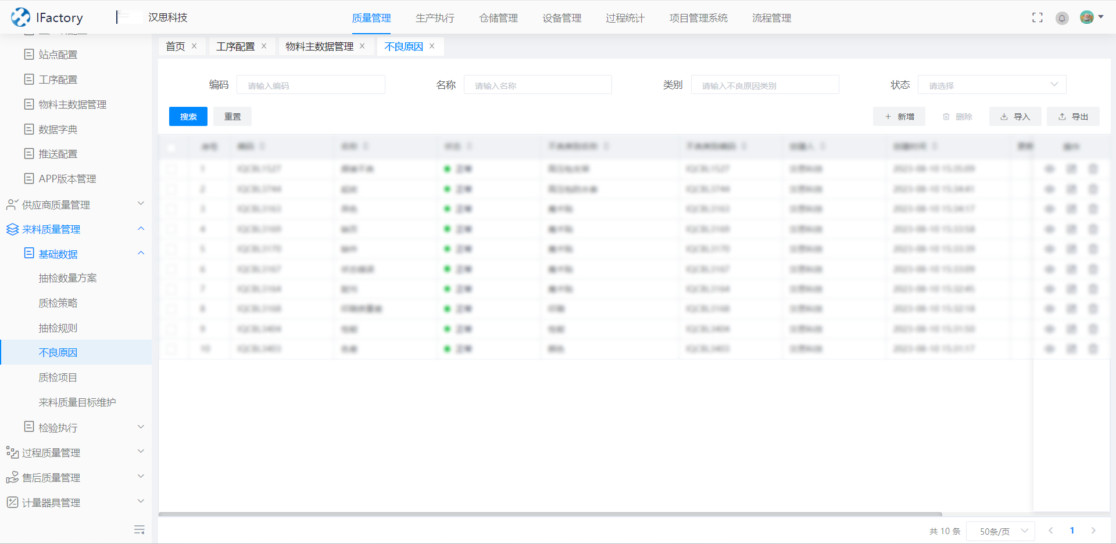
Task: Collapse sidebar using bottom menu-fold icon
Action: point(139,529)
